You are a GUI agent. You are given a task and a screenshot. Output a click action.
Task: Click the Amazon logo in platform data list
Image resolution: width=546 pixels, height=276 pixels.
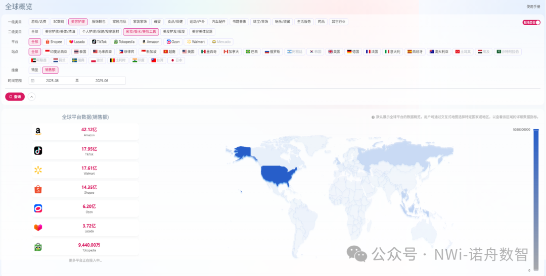[38, 132]
